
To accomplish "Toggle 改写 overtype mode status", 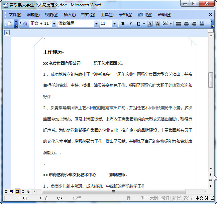I will point(188,198).
